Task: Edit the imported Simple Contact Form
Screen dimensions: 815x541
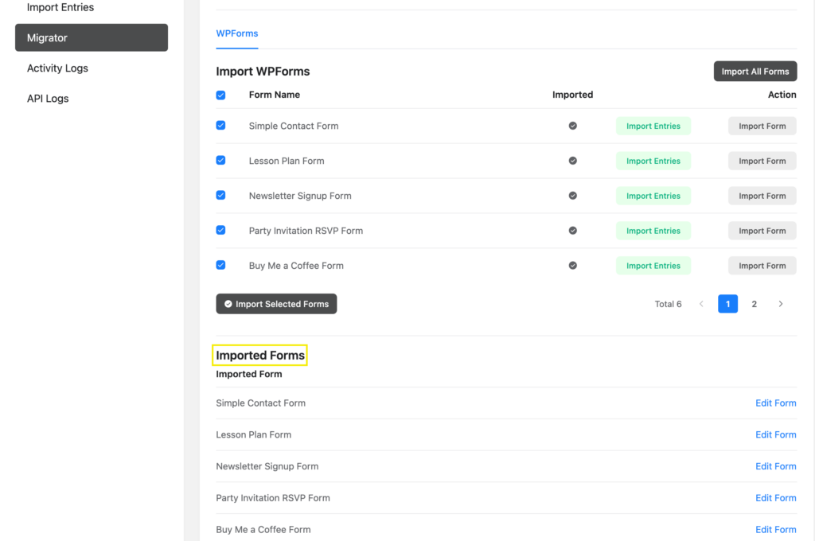Action: (x=775, y=403)
